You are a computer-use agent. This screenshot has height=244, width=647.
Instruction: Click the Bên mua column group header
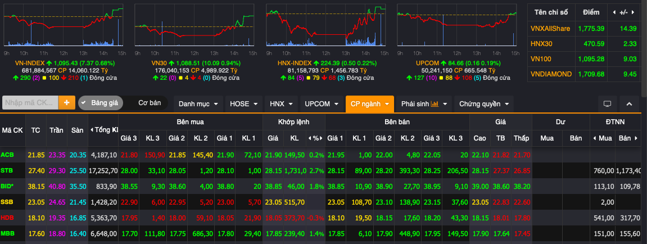190,122
